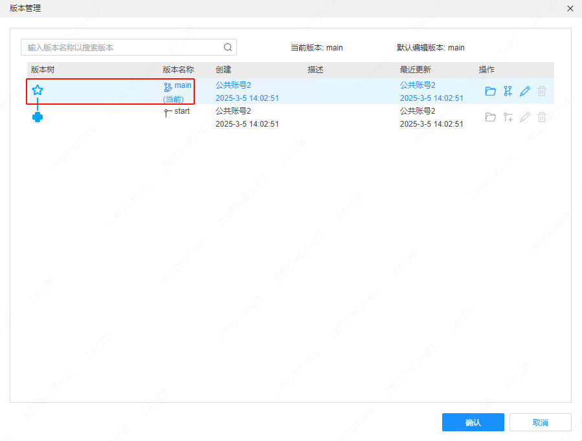The height and width of the screenshot is (441, 582).
Task: Select the main version name link
Action: click(x=182, y=85)
